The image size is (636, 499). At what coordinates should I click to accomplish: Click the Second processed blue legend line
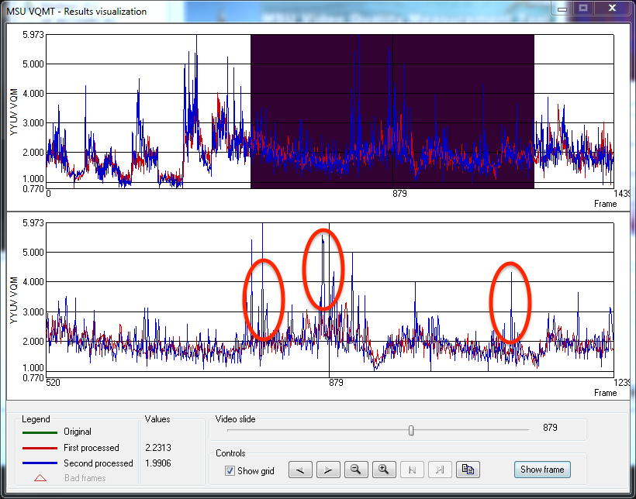point(40,463)
